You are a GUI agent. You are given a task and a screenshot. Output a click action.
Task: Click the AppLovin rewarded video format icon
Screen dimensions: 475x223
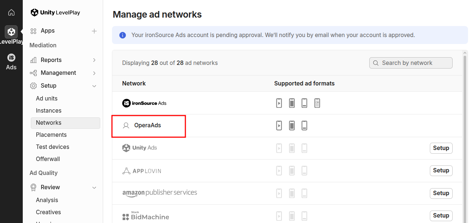pos(279,171)
